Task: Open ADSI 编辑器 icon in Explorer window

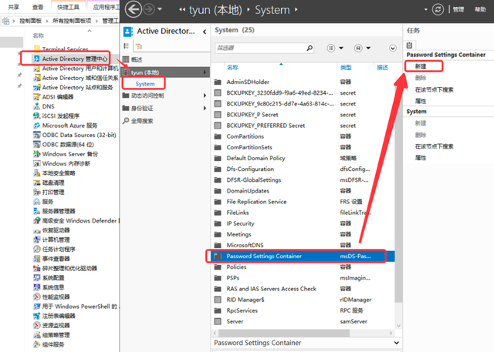Action: click(x=37, y=97)
